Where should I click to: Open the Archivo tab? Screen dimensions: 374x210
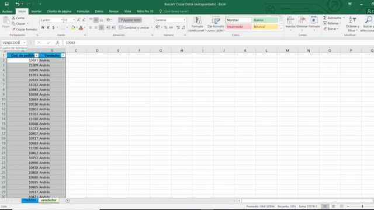click(x=7, y=12)
